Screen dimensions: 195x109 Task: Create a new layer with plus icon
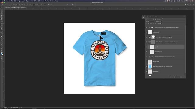pos(181,77)
